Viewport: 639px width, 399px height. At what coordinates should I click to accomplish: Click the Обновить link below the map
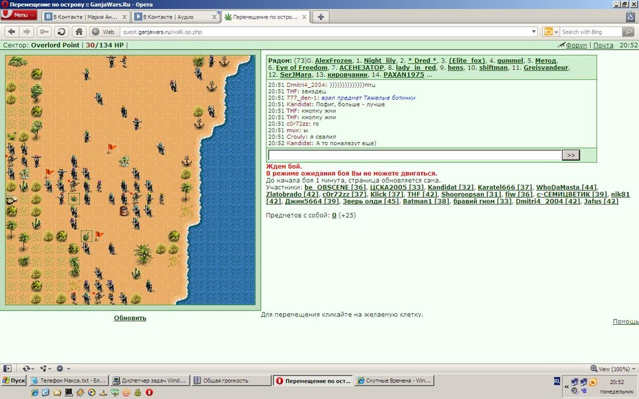(x=130, y=318)
